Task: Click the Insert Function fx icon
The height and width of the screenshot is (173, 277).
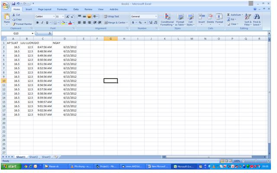Action: [50, 33]
